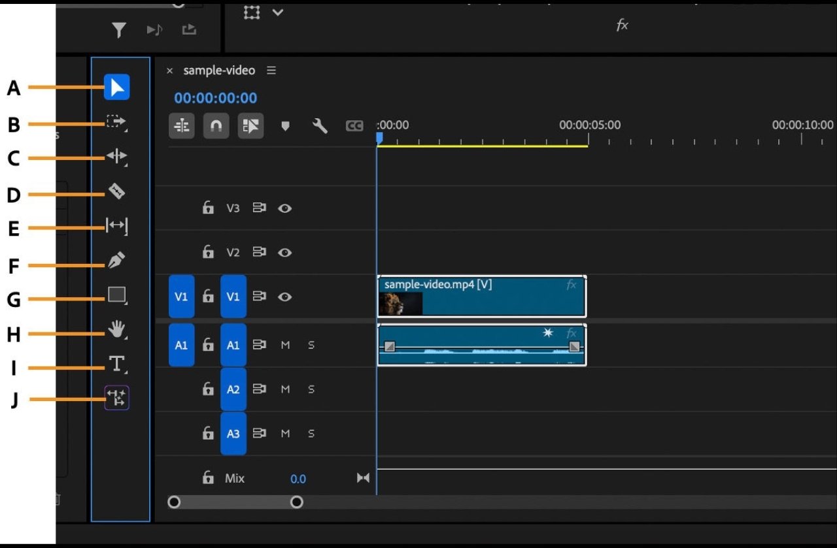
Task: Hide the V3 track output
Action: click(x=284, y=208)
